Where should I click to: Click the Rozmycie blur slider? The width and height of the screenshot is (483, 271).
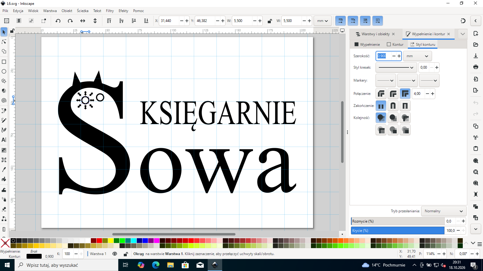tap(398, 221)
